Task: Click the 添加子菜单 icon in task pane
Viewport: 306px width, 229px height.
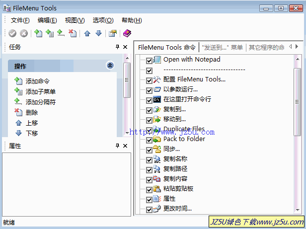Action: pos(18,91)
